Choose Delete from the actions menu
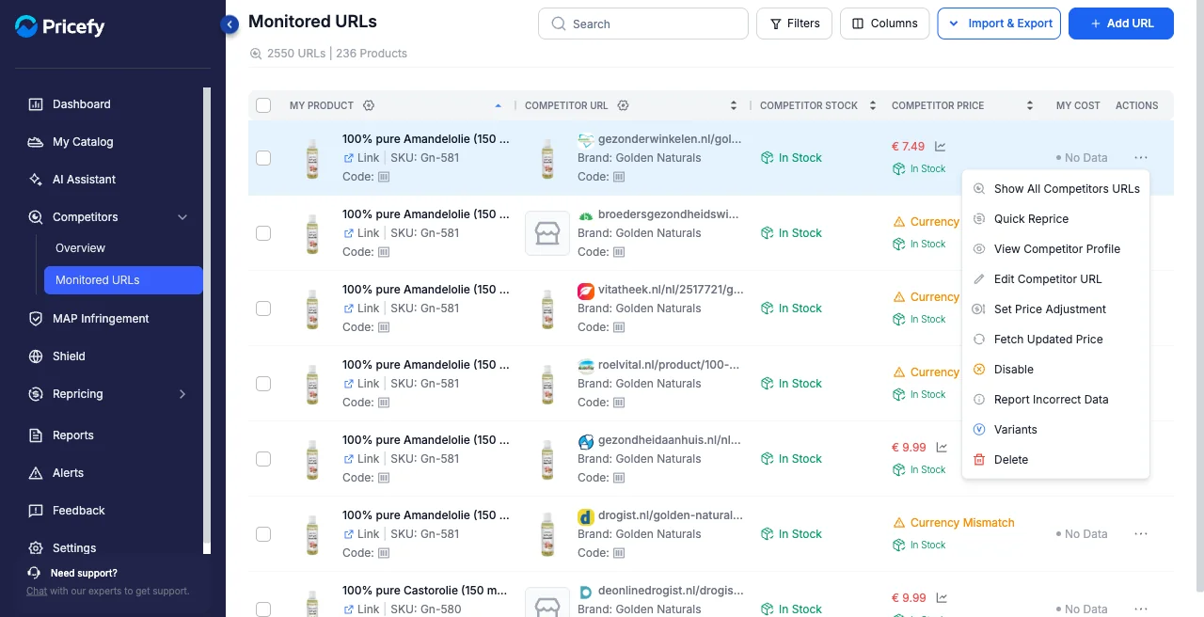Screen dimensions: 1204x617 click(x=1055, y=460)
